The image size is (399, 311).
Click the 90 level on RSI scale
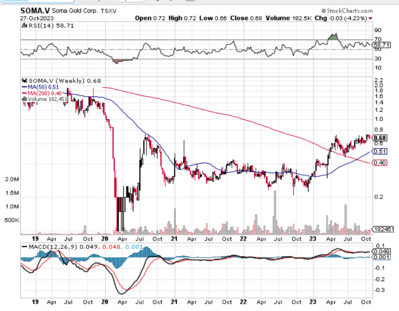coord(378,30)
